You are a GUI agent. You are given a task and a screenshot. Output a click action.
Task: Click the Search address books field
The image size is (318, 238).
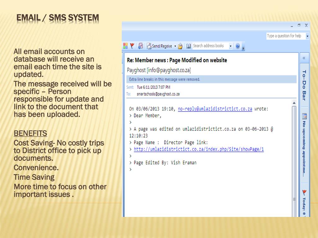(x=210, y=46)
